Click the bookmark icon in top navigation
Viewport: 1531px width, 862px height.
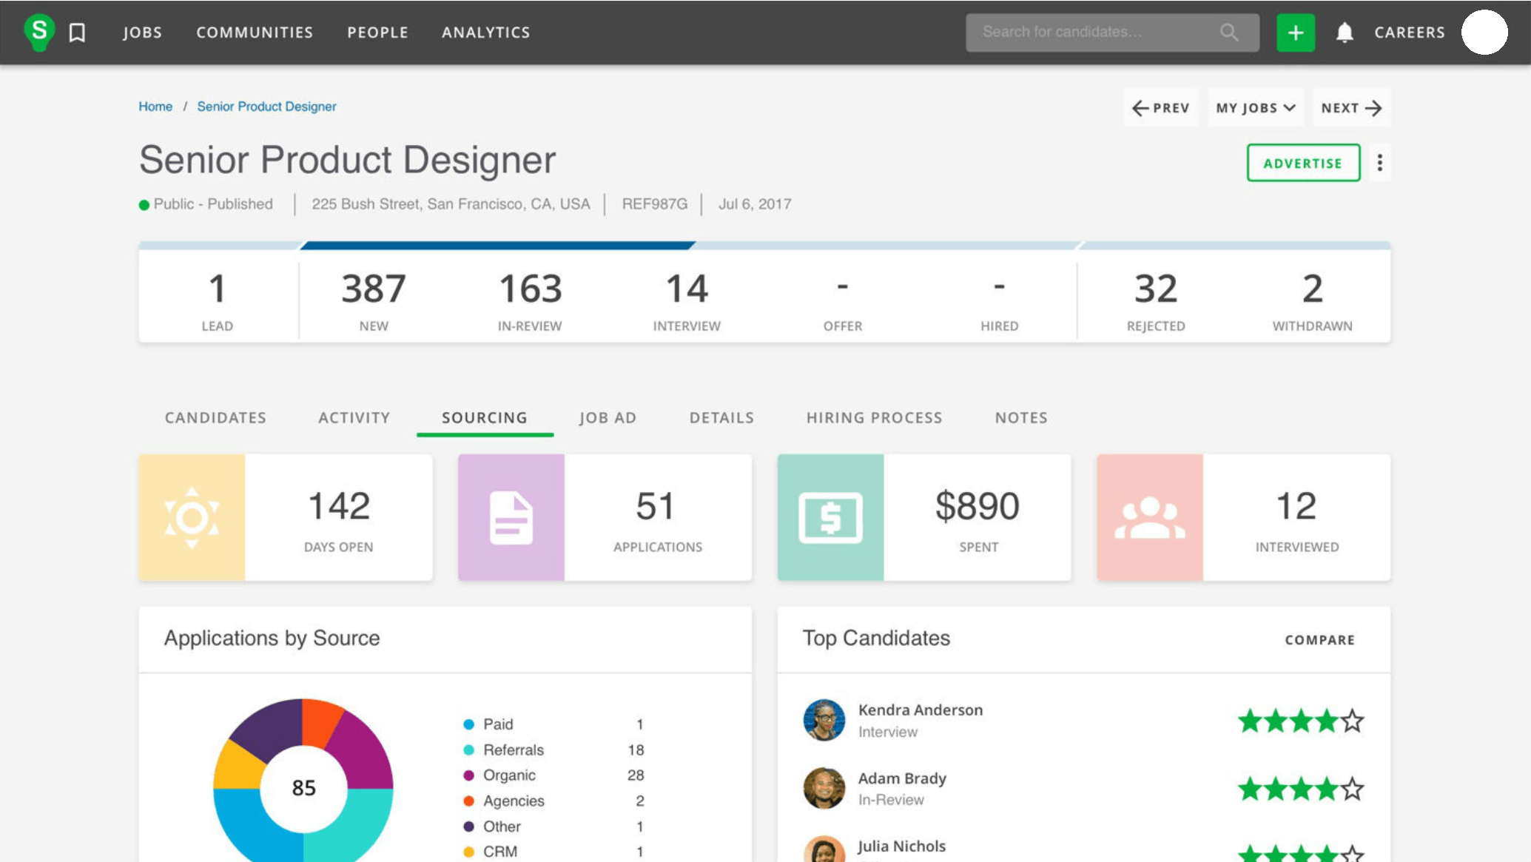(x=79, y=32)
